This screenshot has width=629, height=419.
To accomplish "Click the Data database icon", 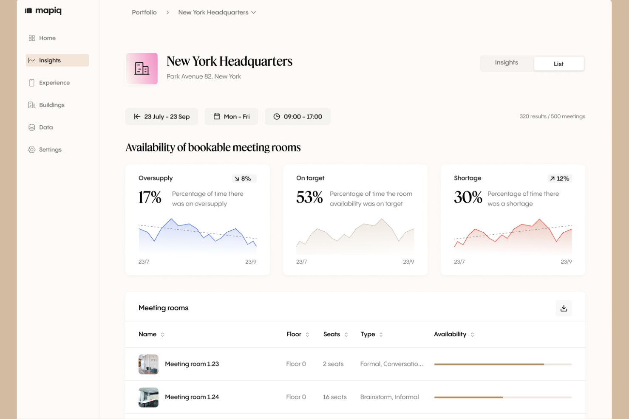I will [32, 127].
